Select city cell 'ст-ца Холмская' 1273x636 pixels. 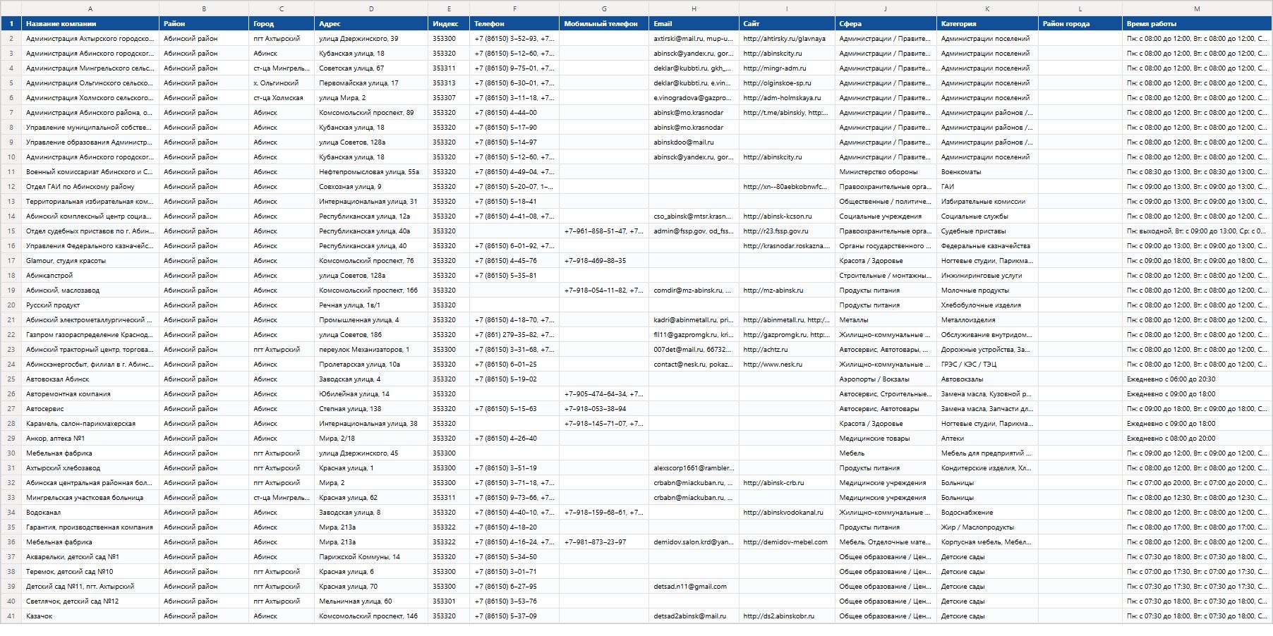(x=282, y=98)
